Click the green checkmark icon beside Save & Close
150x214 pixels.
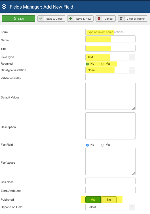pyautogui.click(x=41, y=18)
